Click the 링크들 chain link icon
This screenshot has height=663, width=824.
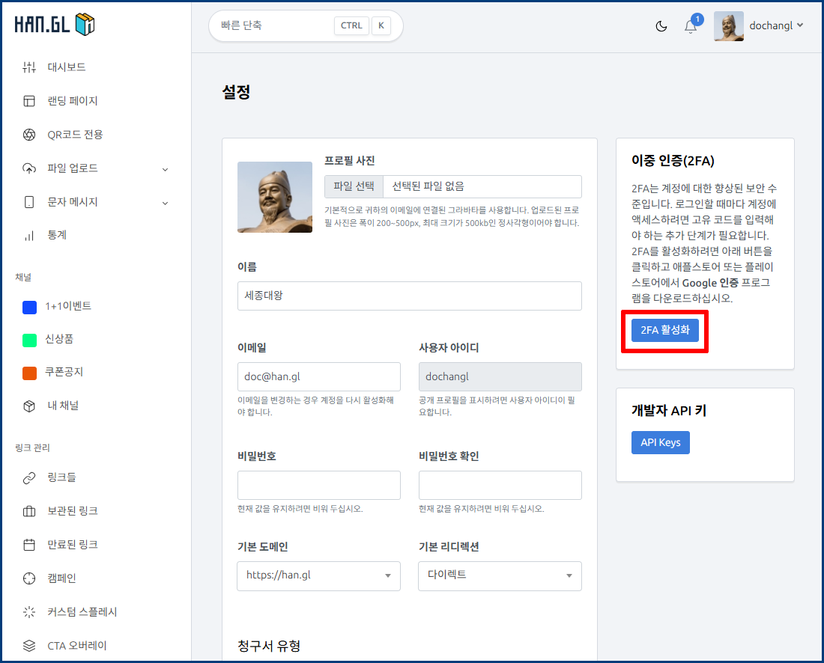point(29,477)
